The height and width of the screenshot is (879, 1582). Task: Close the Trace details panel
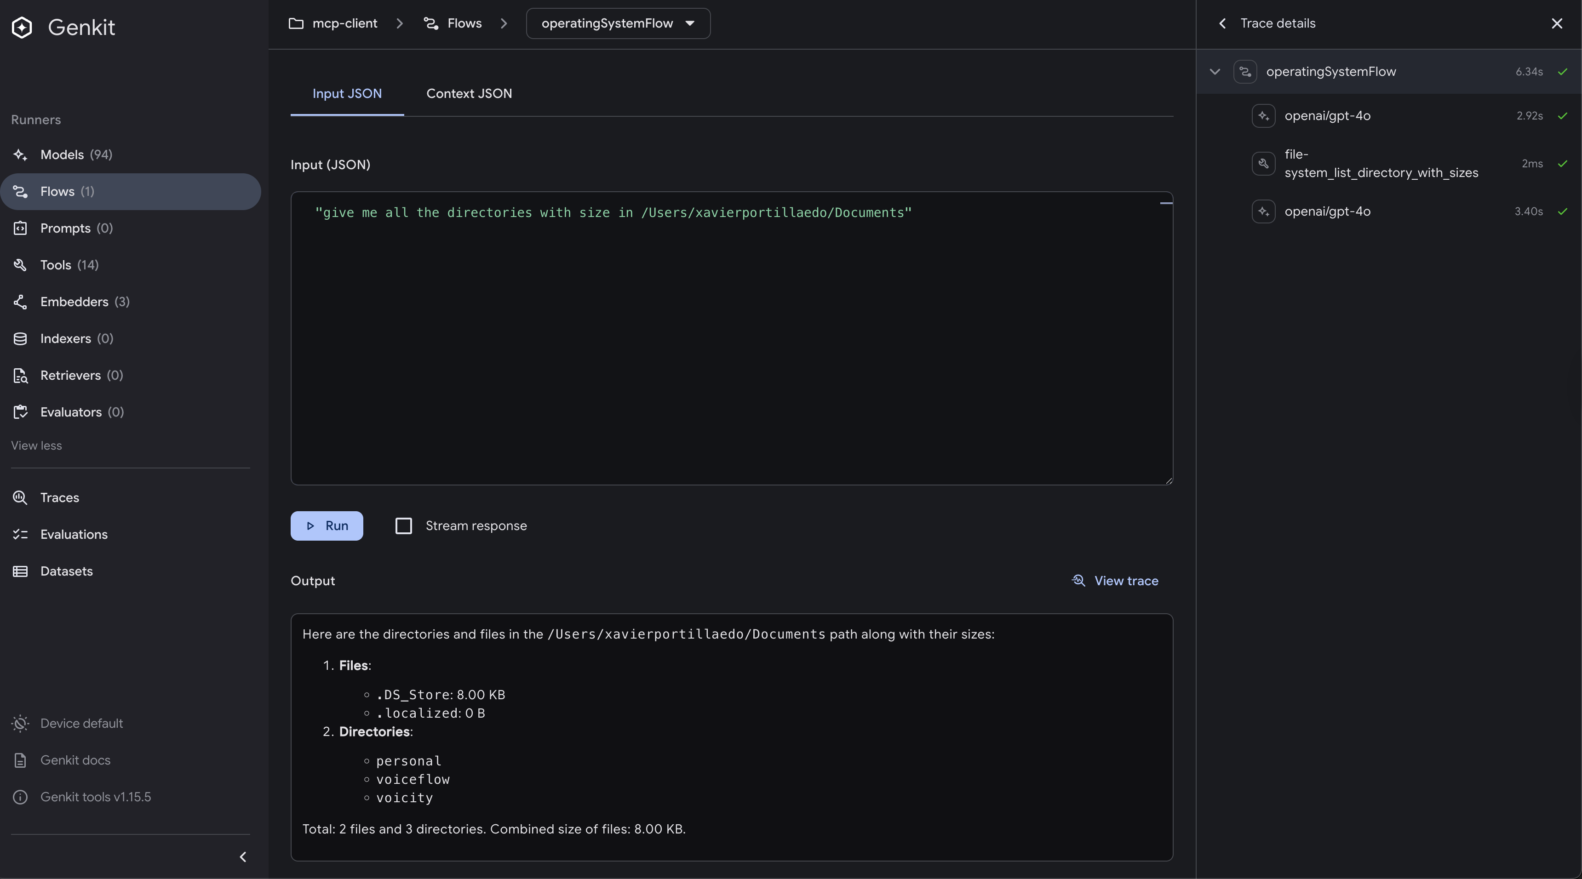pos(1557,23)
